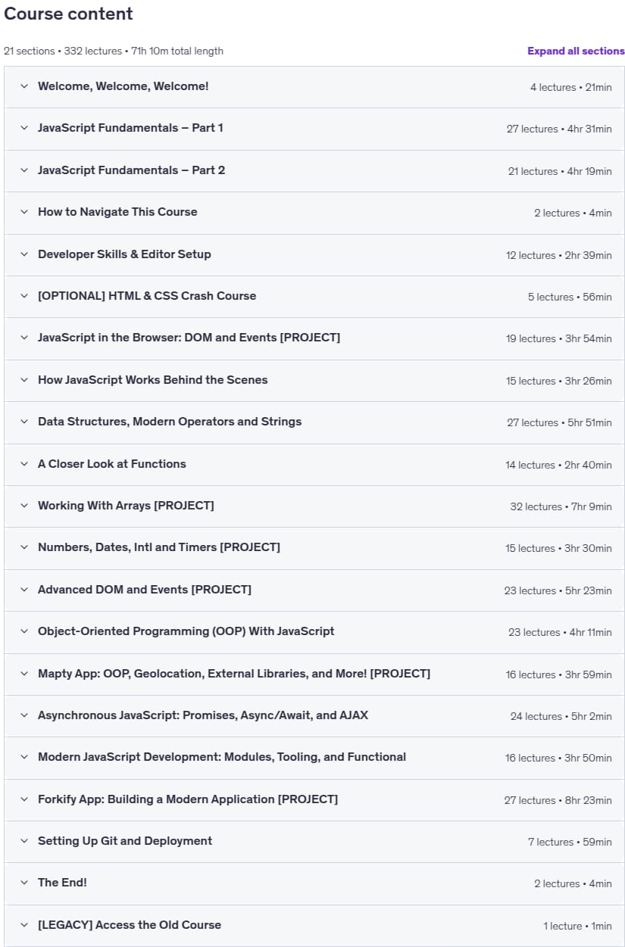Open chevron for How JavaScript Works Behind the Scenes
The height and width of the screenshot is (947, 625).
click(24, 381)
